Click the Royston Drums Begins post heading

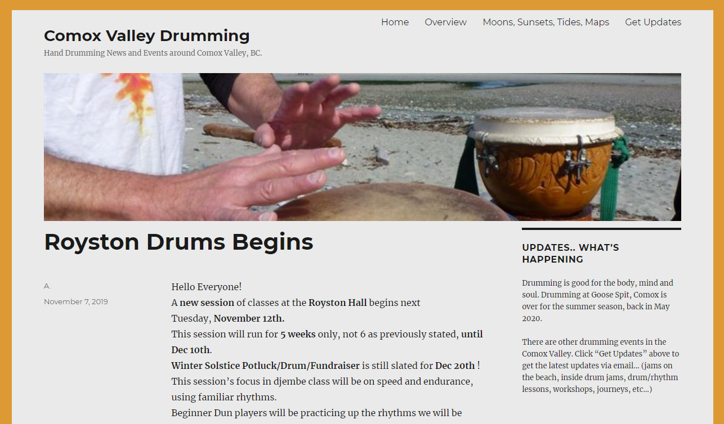[x=178, y=242]
